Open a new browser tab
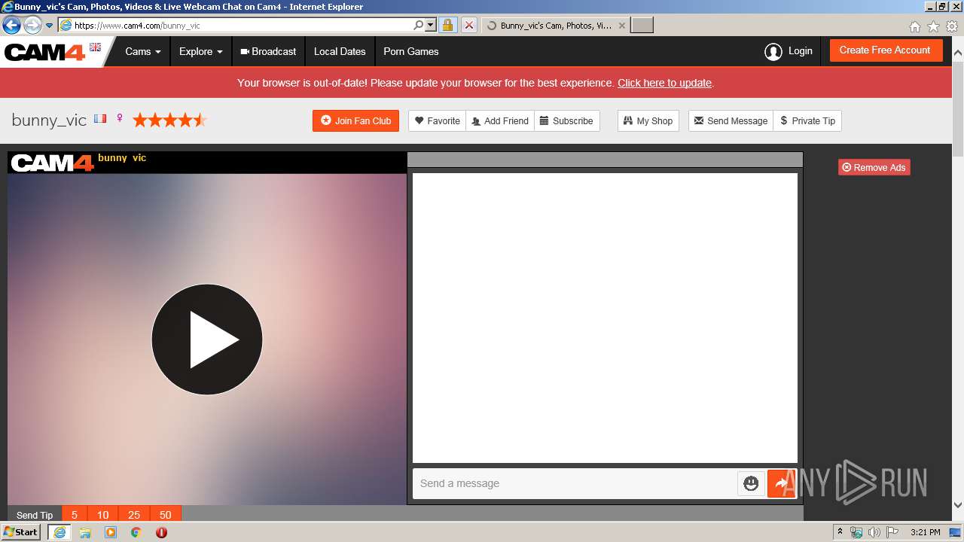The width and height of the screenshot is (964, 542). pyautogui.click(x=642, y=26)
